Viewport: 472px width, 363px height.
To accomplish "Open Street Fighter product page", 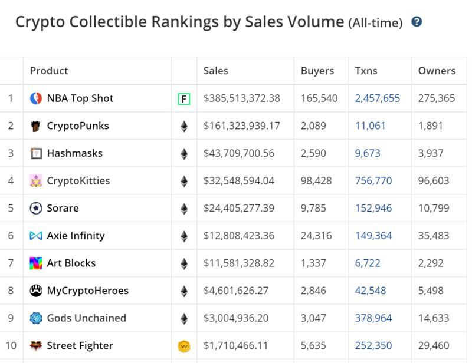I will coord(80,346).
